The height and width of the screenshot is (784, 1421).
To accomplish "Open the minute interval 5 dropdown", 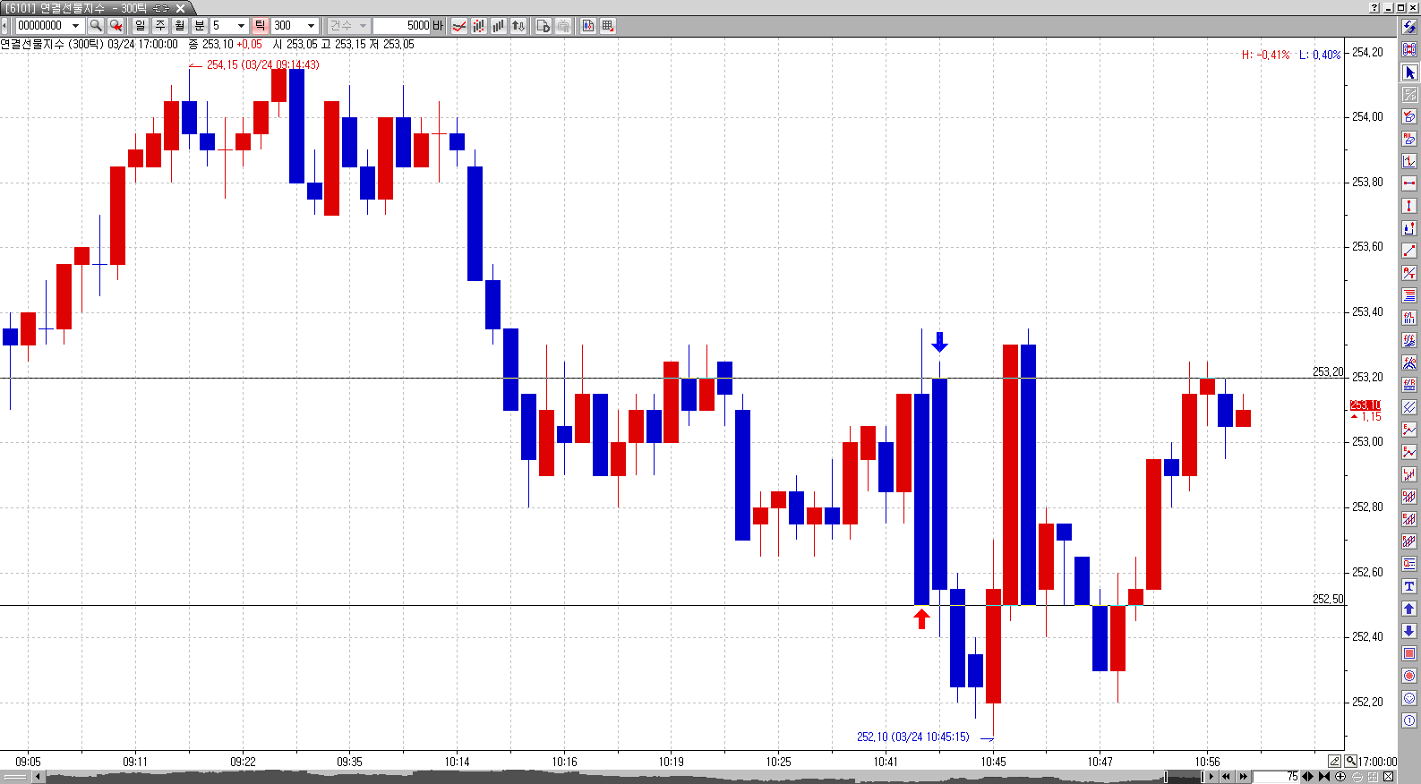I will point(241,26).
